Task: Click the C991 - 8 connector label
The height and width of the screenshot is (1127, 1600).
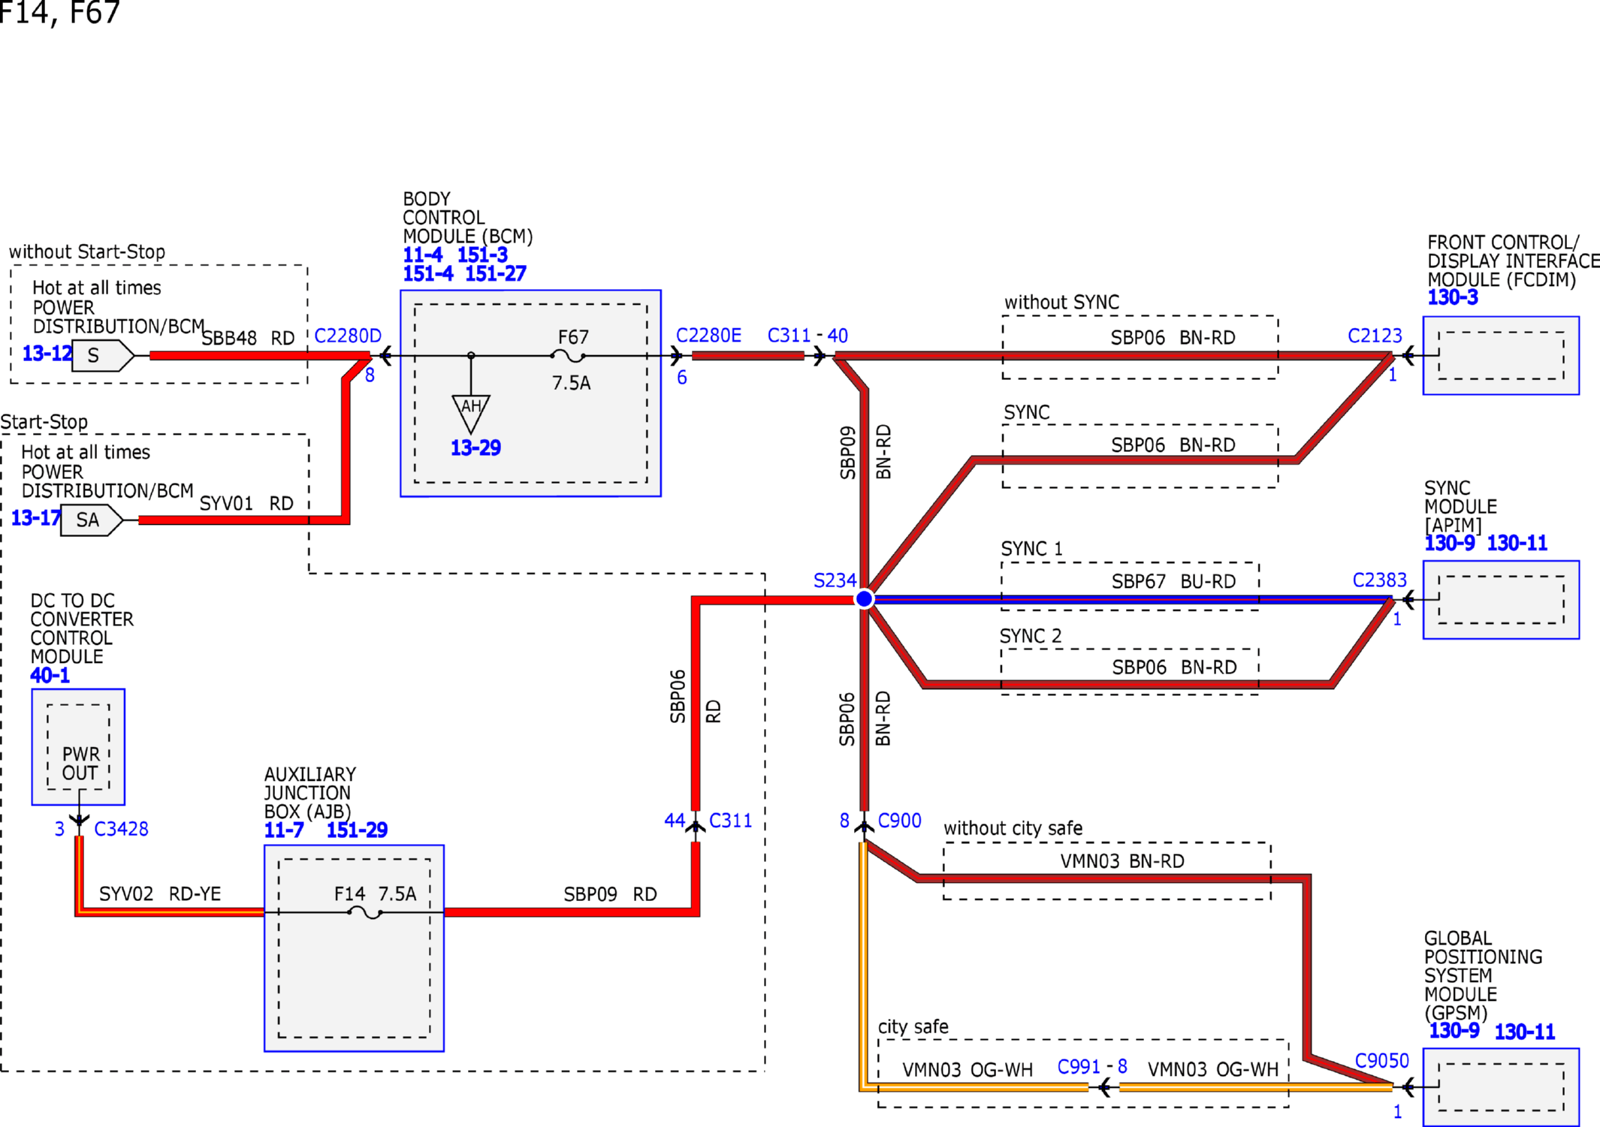Action: [x=1092, y=1067]
